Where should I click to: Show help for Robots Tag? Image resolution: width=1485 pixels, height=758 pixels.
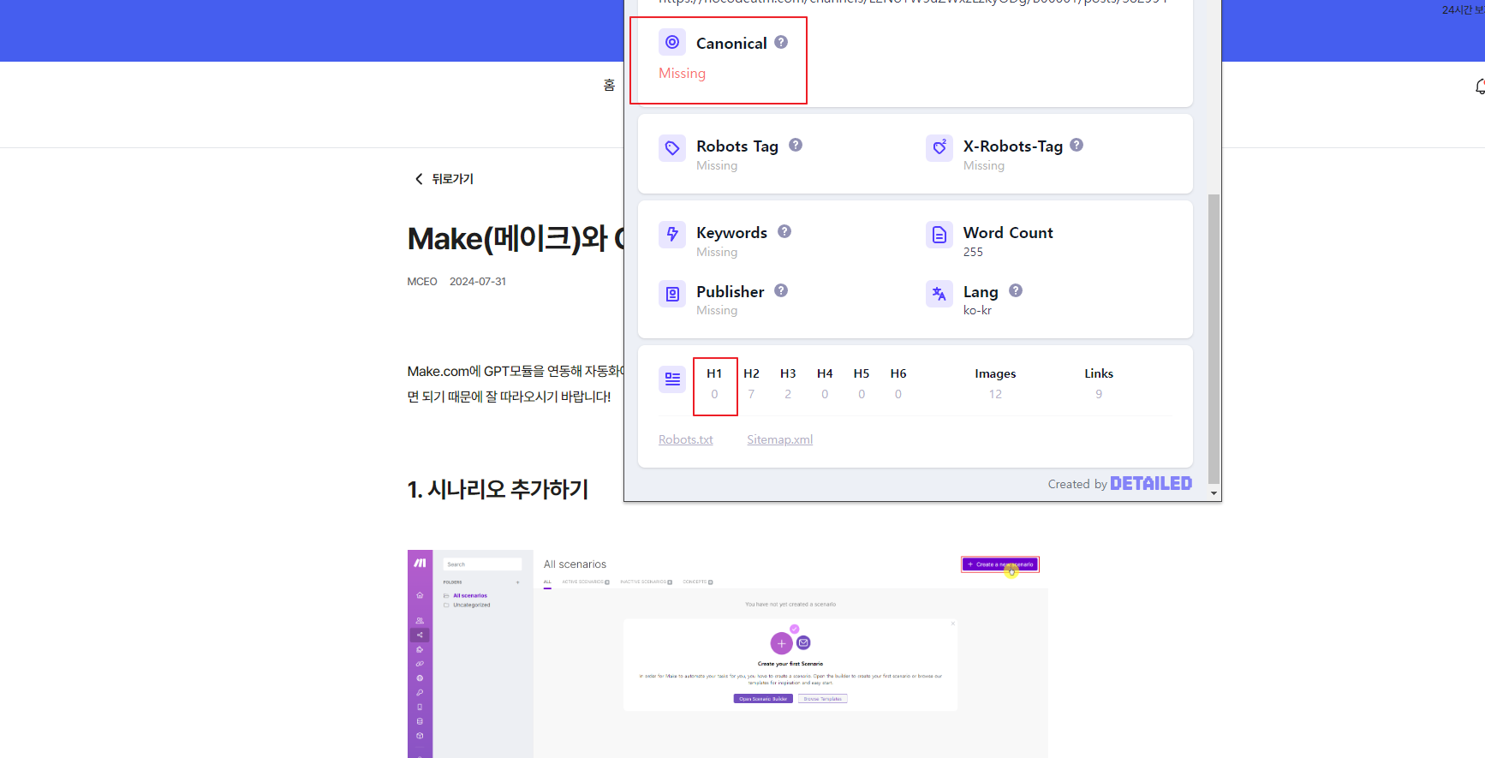pyautogui.click(x=796, y=145)
